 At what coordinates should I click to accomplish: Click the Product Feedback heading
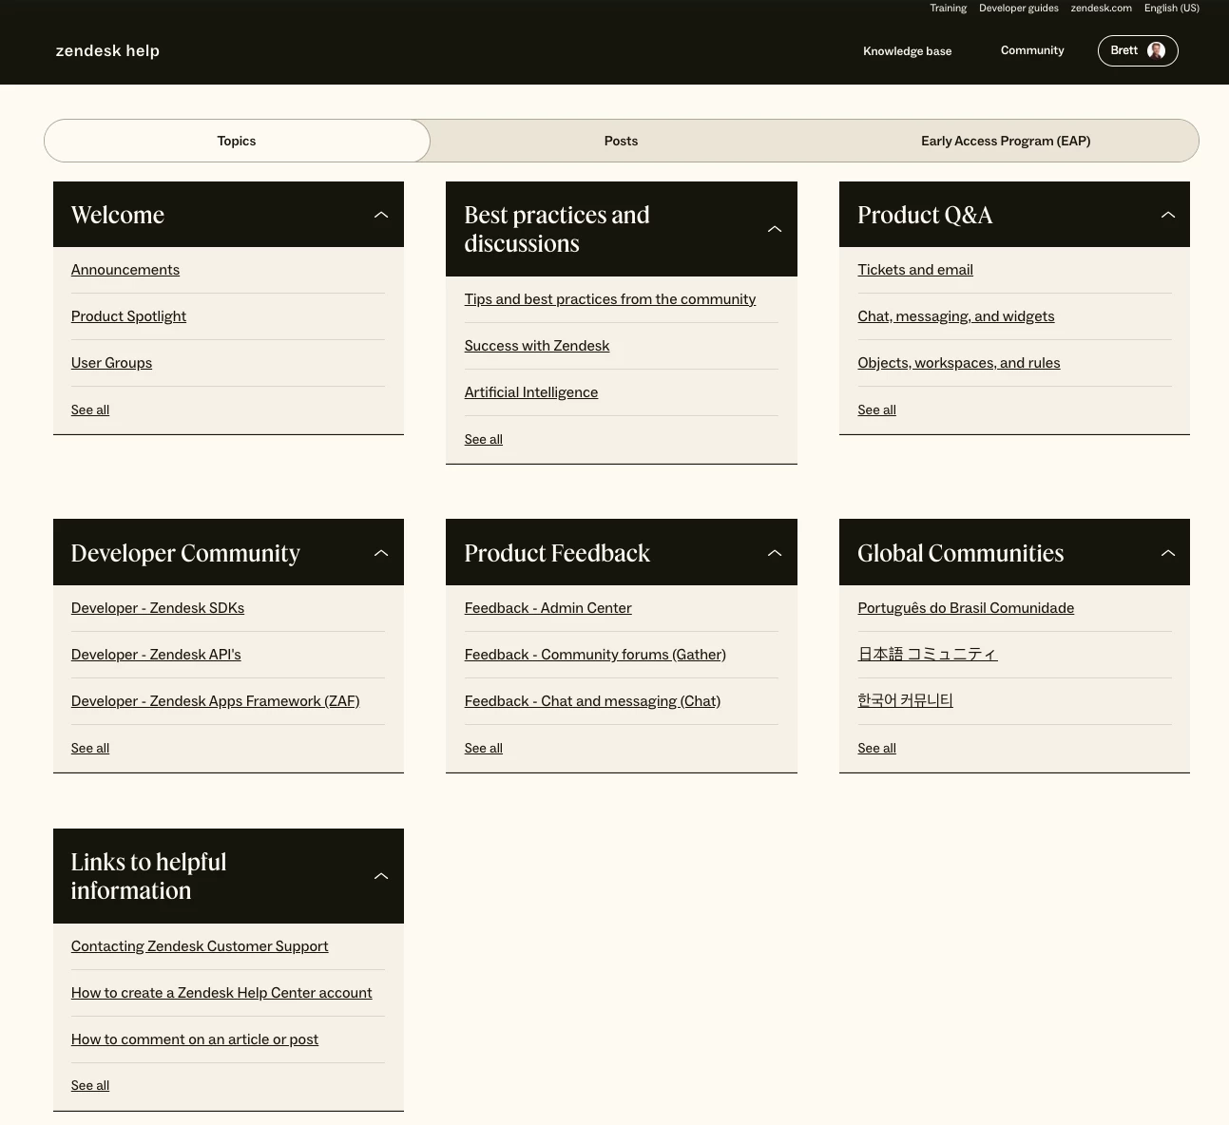[557, 553]
